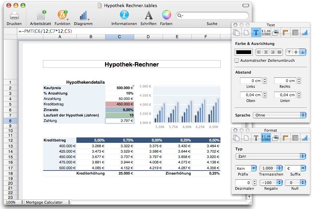Select chart tab in Text inspector
Image resolution: width=312 pixels, height=209 pixels.
pos(305,32)
